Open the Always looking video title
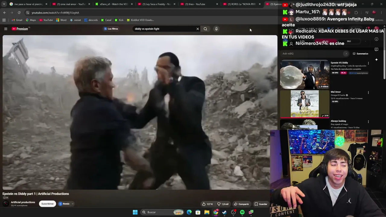The width and height of the screenshot is (386, 217). click(338, 121)
